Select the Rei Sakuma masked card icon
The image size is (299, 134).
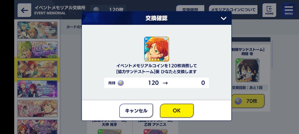click(x=248, y=70)
